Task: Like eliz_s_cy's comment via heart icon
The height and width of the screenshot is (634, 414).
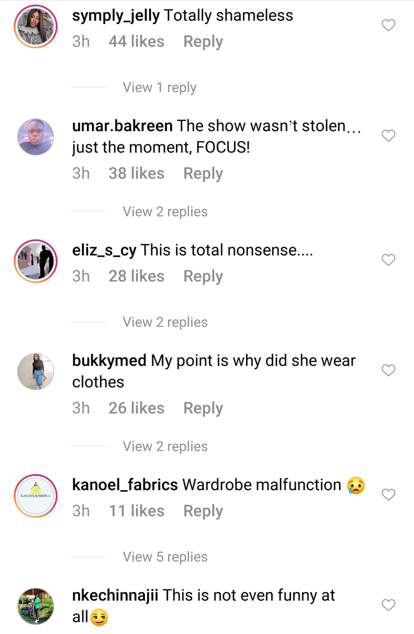Action: tap(389, 260)
